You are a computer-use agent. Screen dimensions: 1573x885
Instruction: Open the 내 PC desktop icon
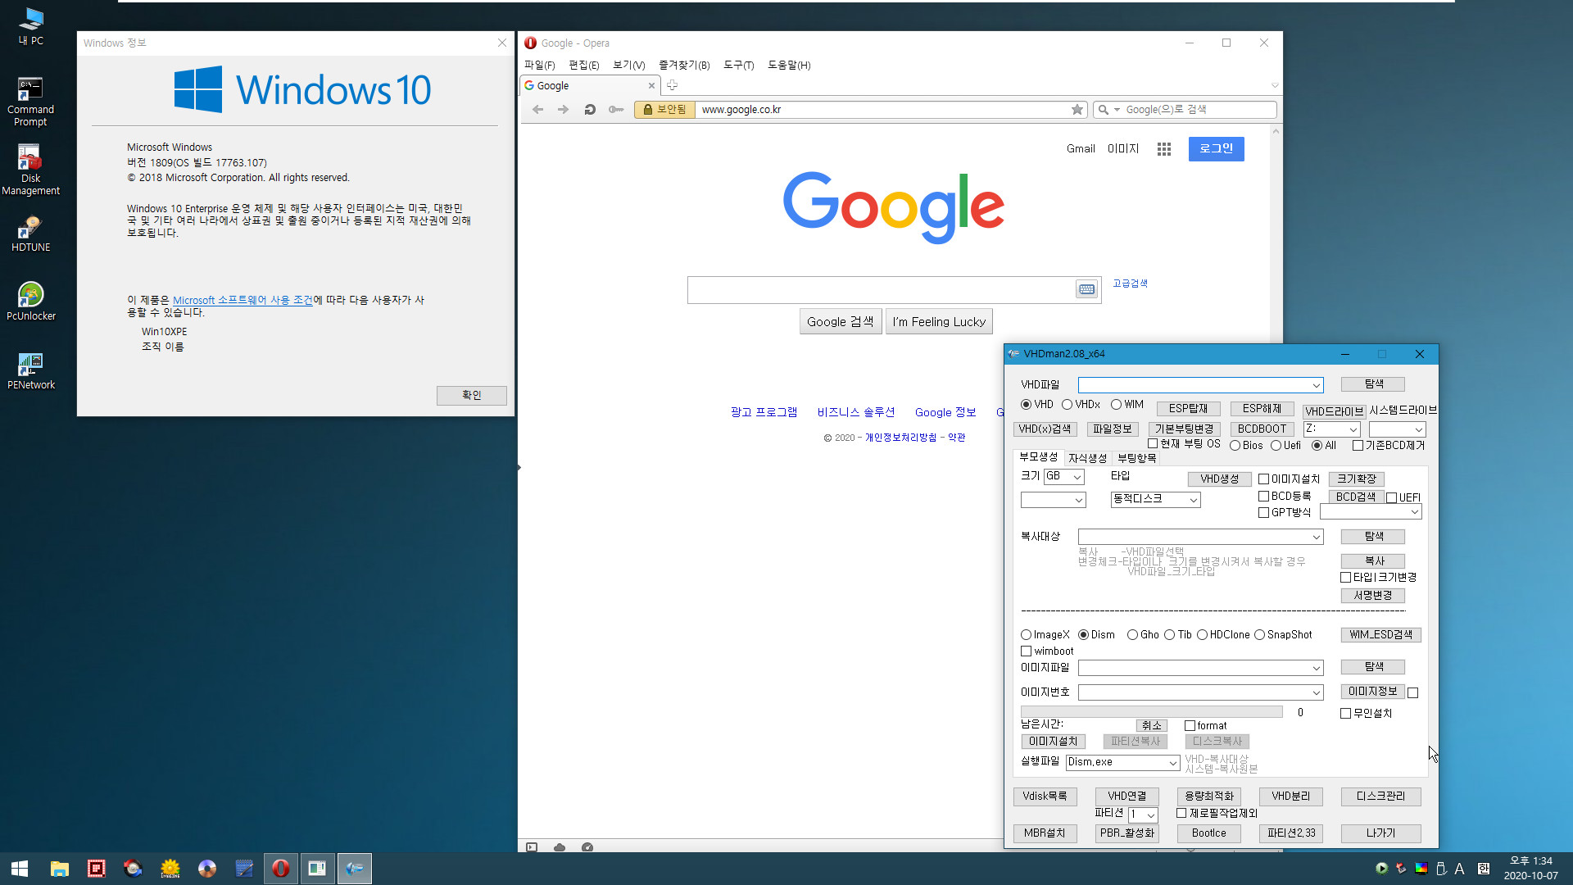(x=31, y=25)
